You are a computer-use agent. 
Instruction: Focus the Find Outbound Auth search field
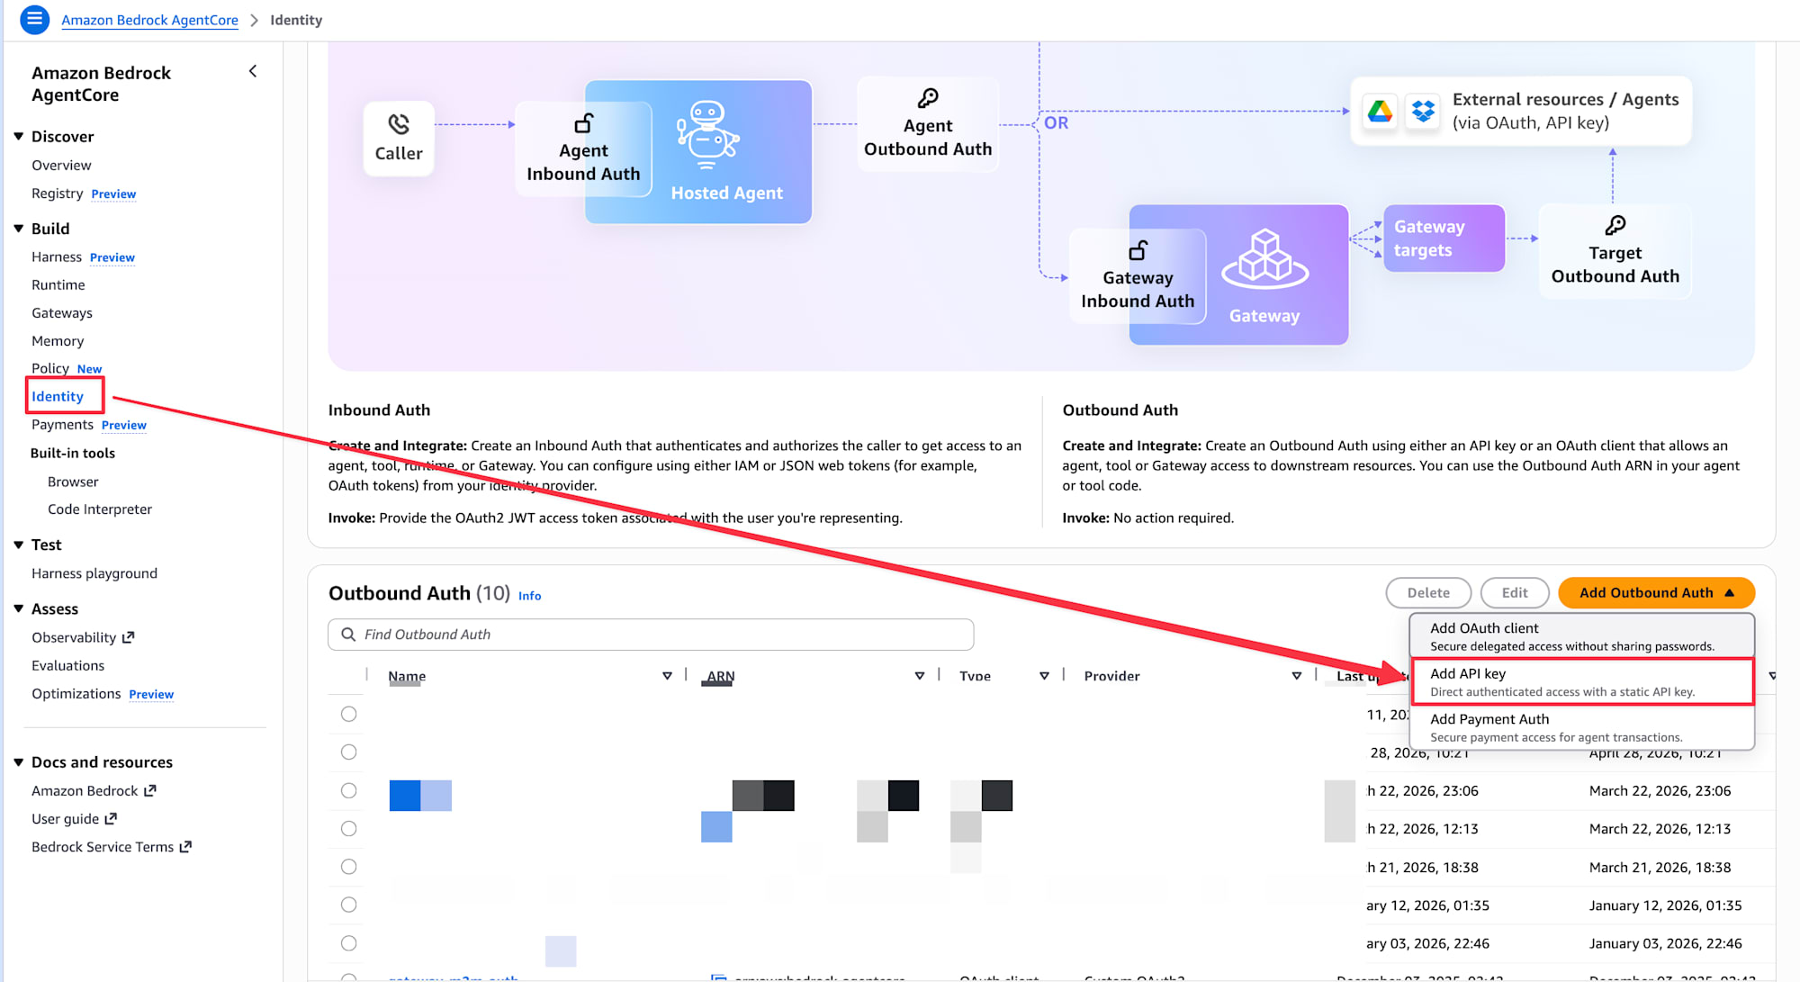[x=651, y=635]
